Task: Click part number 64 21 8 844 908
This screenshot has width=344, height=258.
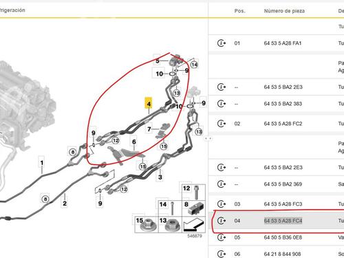Action: click(282, 254)
